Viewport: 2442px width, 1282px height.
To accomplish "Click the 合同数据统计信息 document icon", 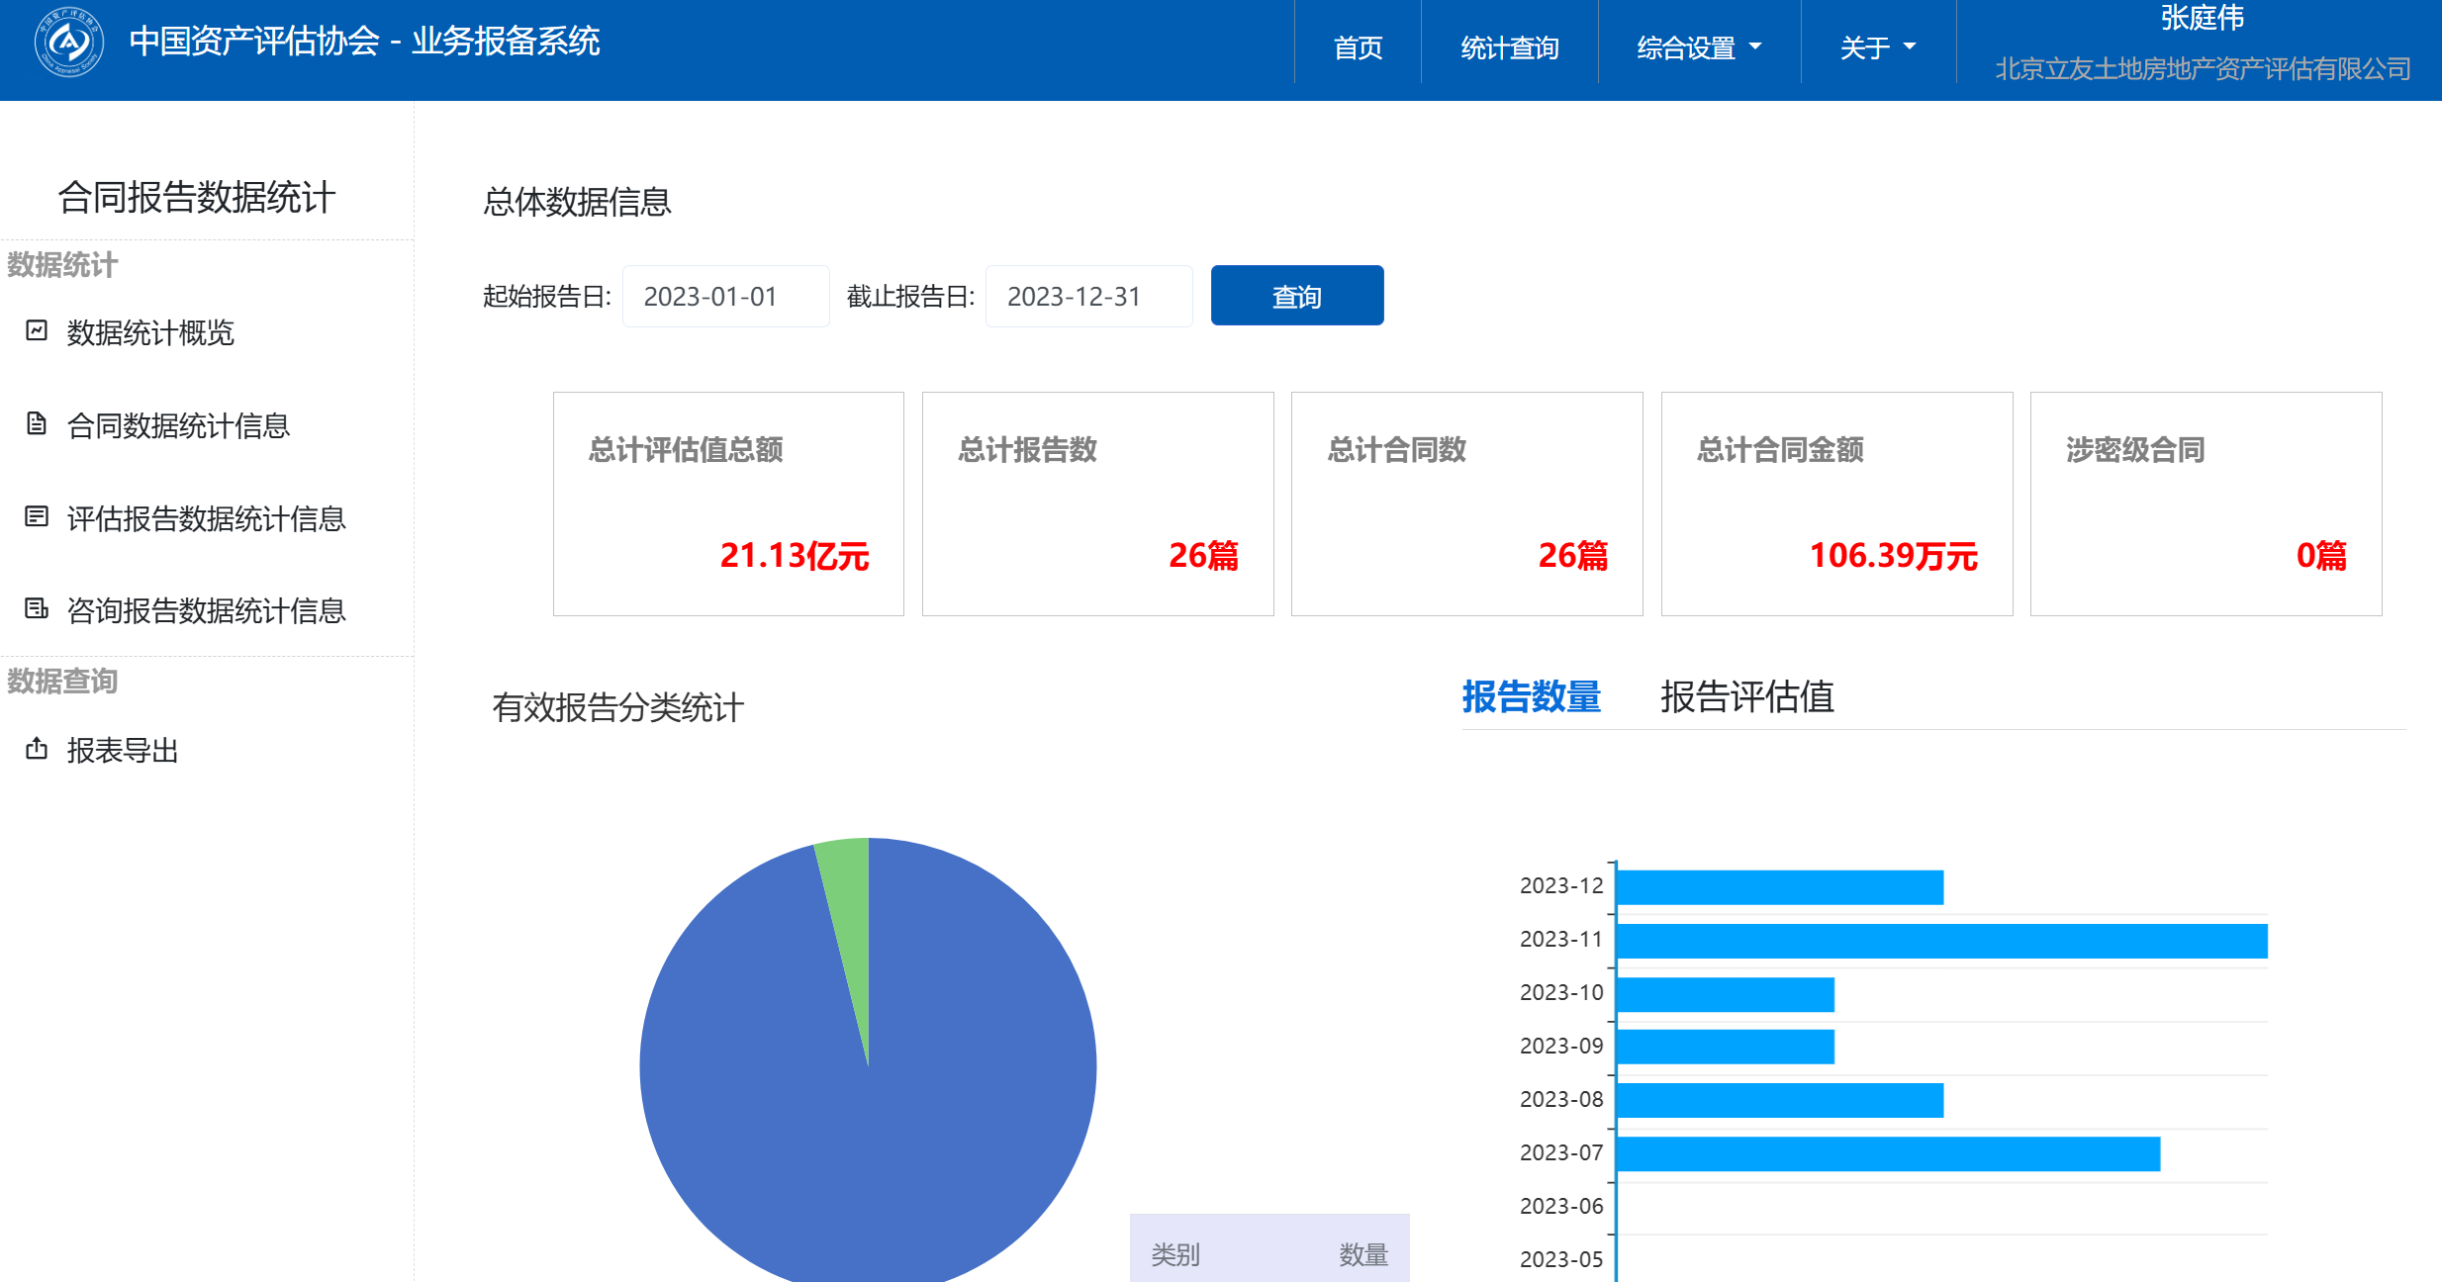I will [x=37, y=424].
